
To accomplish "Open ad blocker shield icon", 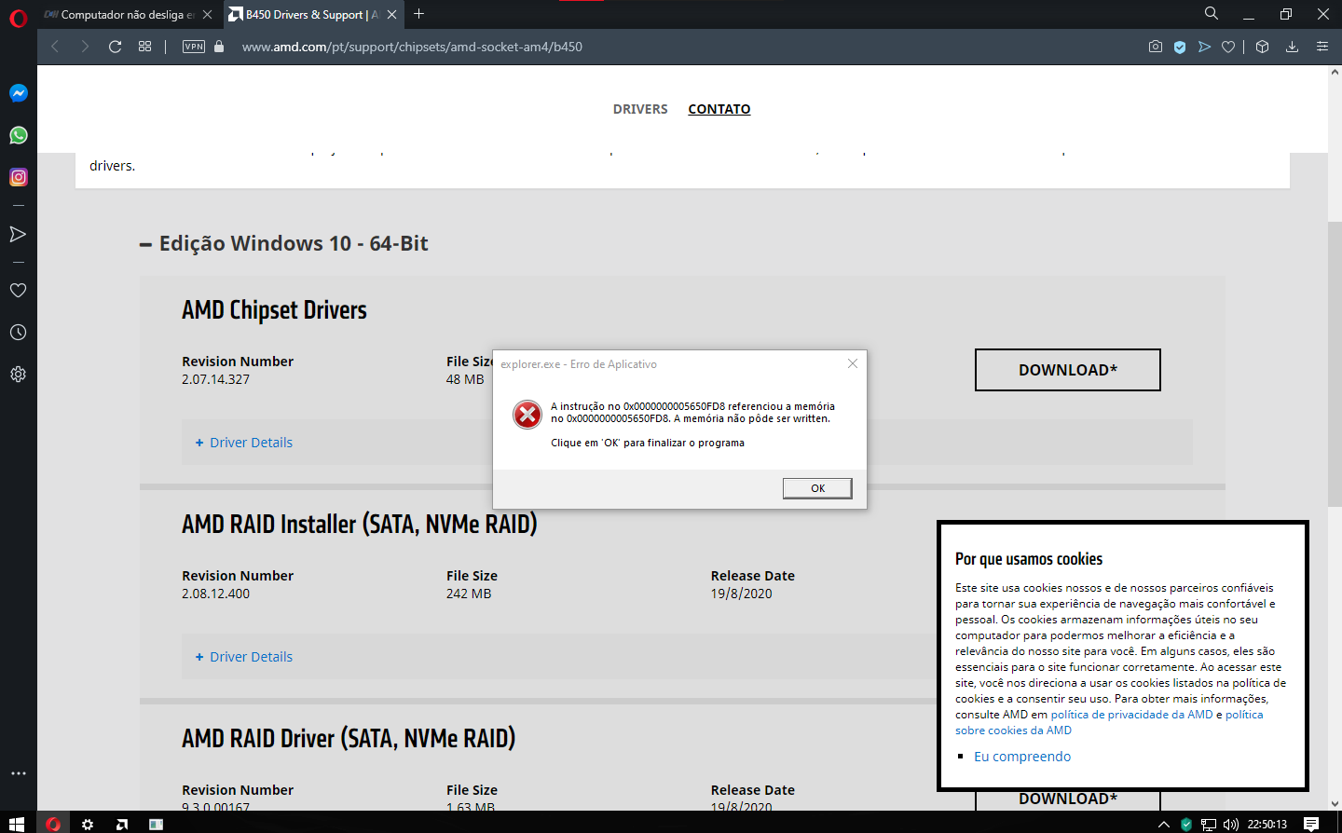I will [1180, 47].
